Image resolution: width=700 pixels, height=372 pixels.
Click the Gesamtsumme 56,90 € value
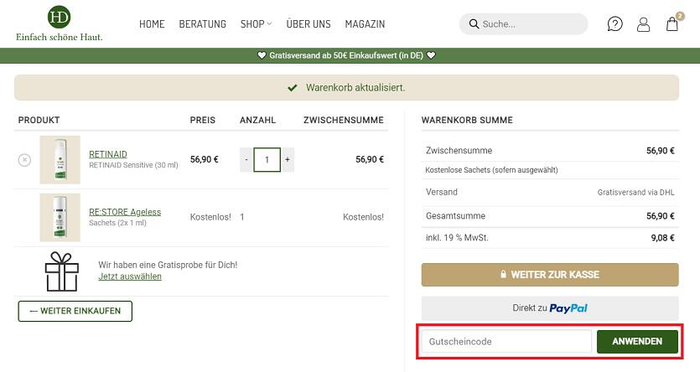click(x=661, y=216)
